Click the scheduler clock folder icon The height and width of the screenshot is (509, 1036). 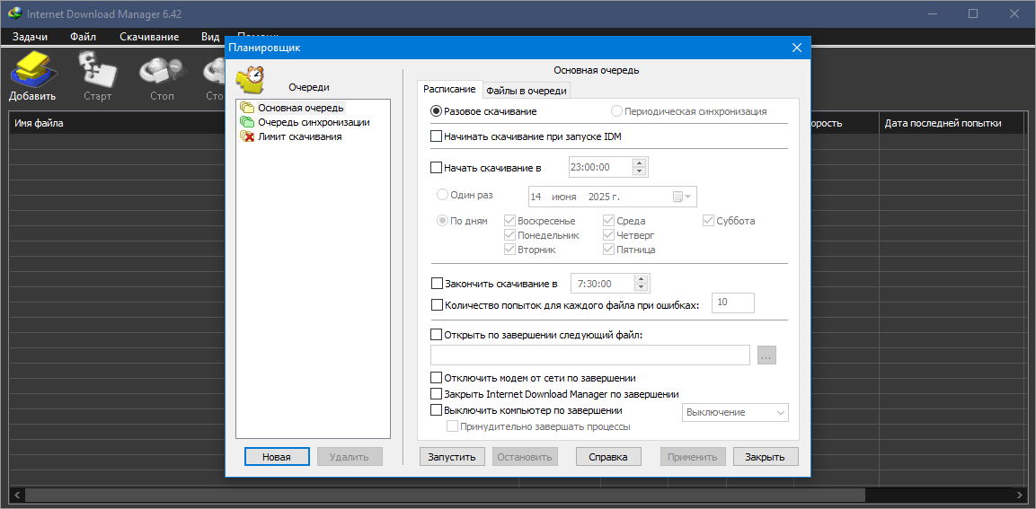(251, 82)
